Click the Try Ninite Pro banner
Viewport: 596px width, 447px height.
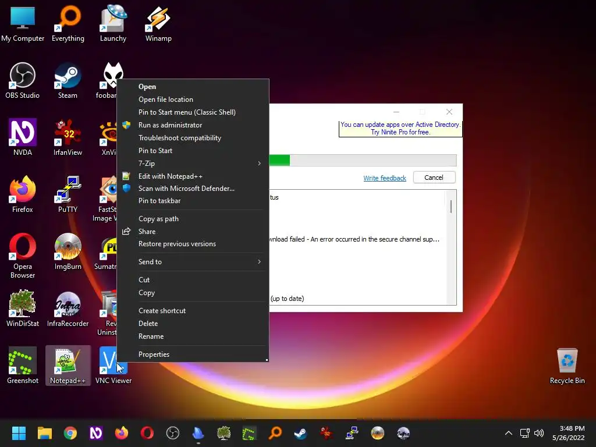400,129
